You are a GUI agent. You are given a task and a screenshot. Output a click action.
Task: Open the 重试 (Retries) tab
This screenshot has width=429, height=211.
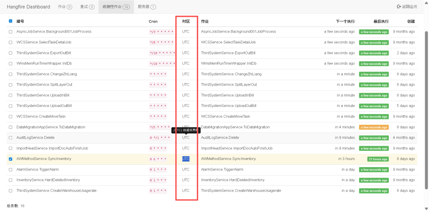point(87,7)
